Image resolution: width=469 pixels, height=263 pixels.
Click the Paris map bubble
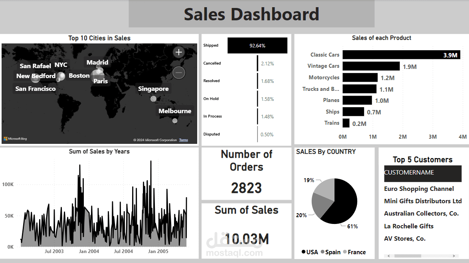(x=98, y=75)
